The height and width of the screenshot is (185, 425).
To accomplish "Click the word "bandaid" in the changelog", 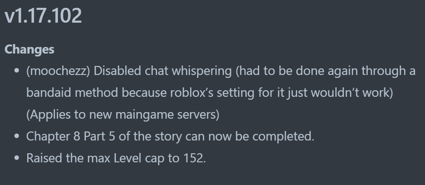I will 49,92.
